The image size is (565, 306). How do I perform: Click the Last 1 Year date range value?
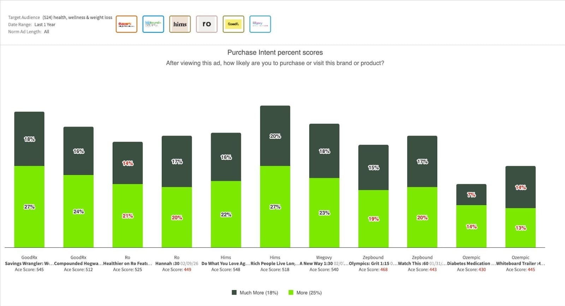(x=45, y=25)
